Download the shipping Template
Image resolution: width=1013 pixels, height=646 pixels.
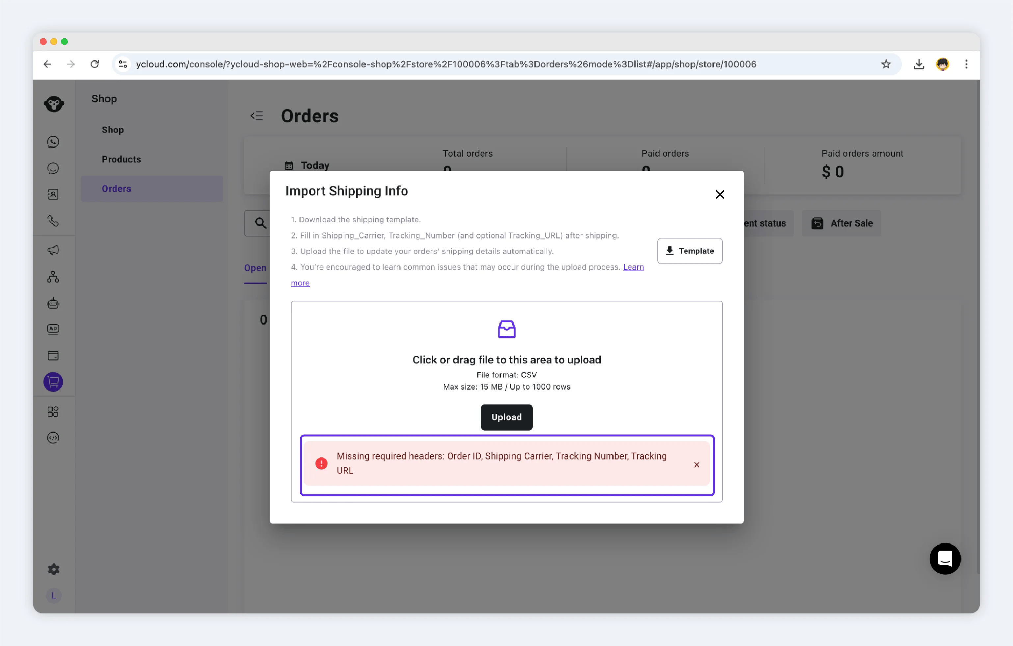690,251
